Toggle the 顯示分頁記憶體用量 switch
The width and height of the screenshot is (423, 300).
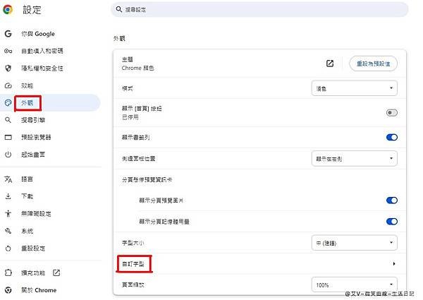[x=392, y=222]
